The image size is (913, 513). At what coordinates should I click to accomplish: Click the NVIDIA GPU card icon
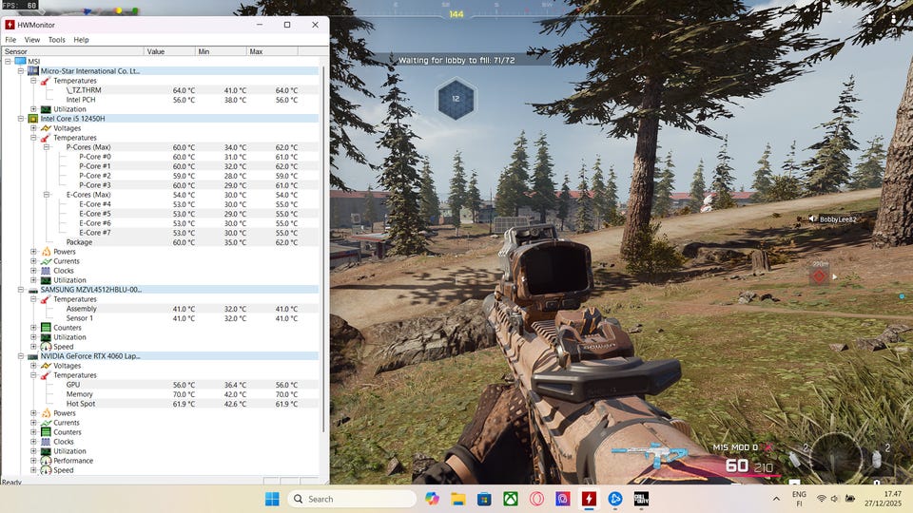click(33, 356)
